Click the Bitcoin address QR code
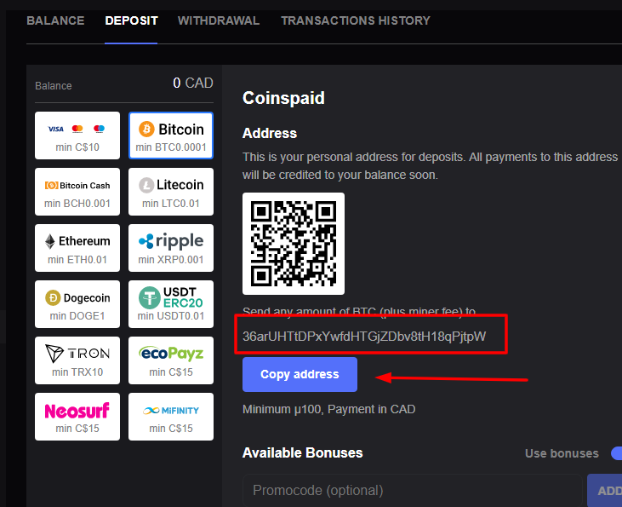 [x=294, y=244]
